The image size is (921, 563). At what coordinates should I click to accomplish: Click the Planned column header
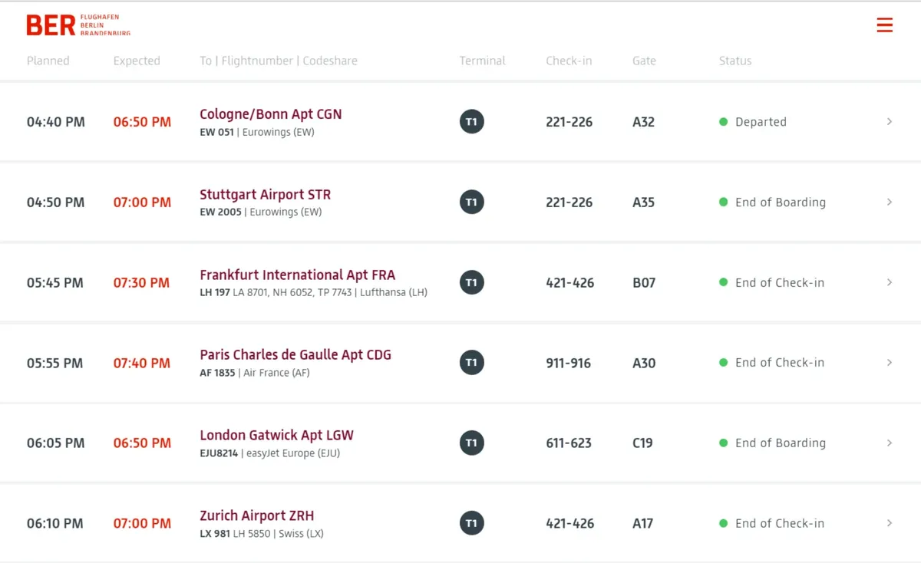[x=48, y=61]
